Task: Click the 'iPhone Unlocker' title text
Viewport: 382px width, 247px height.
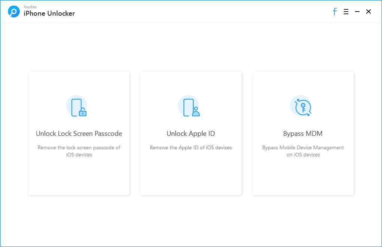Action: click(49, 13)
